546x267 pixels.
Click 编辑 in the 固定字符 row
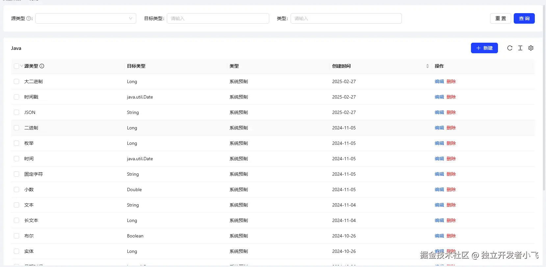(x=439, y=174)
